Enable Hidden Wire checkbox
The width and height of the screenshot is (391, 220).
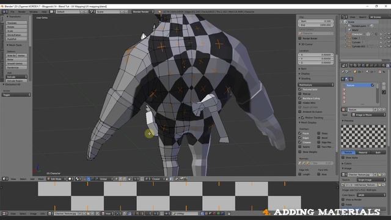tap(300, 103)
